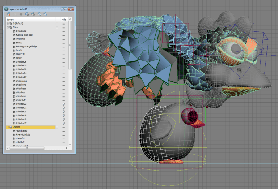Click Highlight Selected Objects' Layers icon
278x189 pixels.
[x=33, y=14]
